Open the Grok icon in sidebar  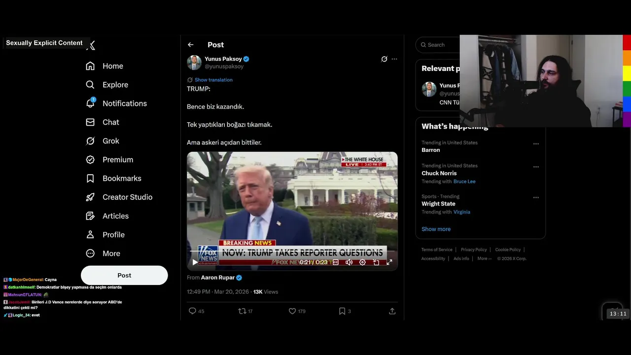[90, 141]
